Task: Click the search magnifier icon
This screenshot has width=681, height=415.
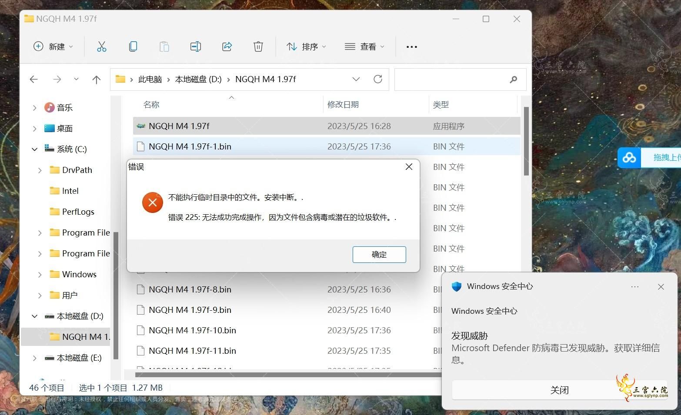Action: click(x=514, y=79)
